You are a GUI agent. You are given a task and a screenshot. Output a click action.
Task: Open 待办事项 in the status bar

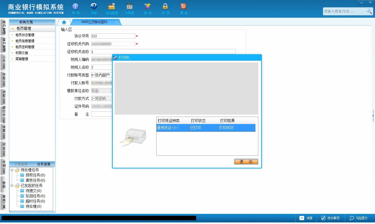330,218
